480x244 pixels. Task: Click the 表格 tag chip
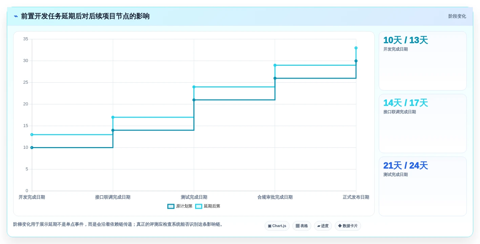click(x=302, y=226)
